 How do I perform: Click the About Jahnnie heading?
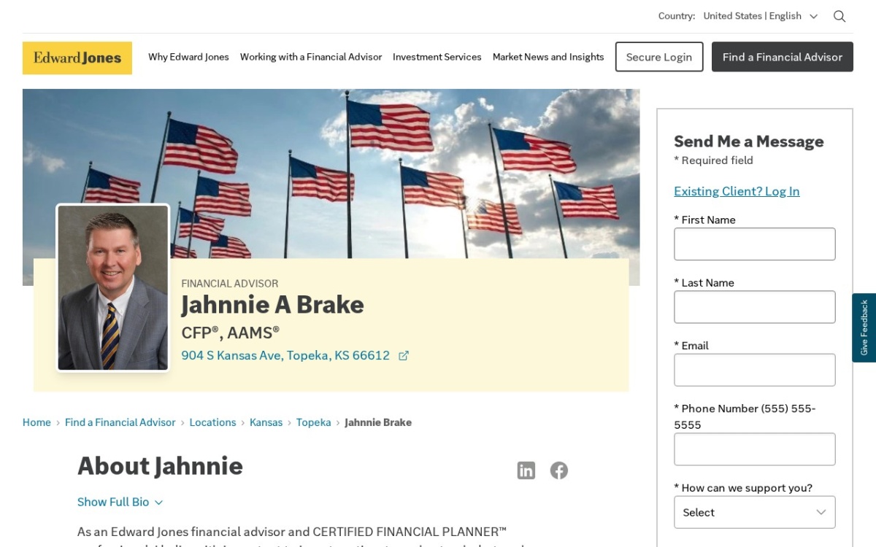(160, 466)
